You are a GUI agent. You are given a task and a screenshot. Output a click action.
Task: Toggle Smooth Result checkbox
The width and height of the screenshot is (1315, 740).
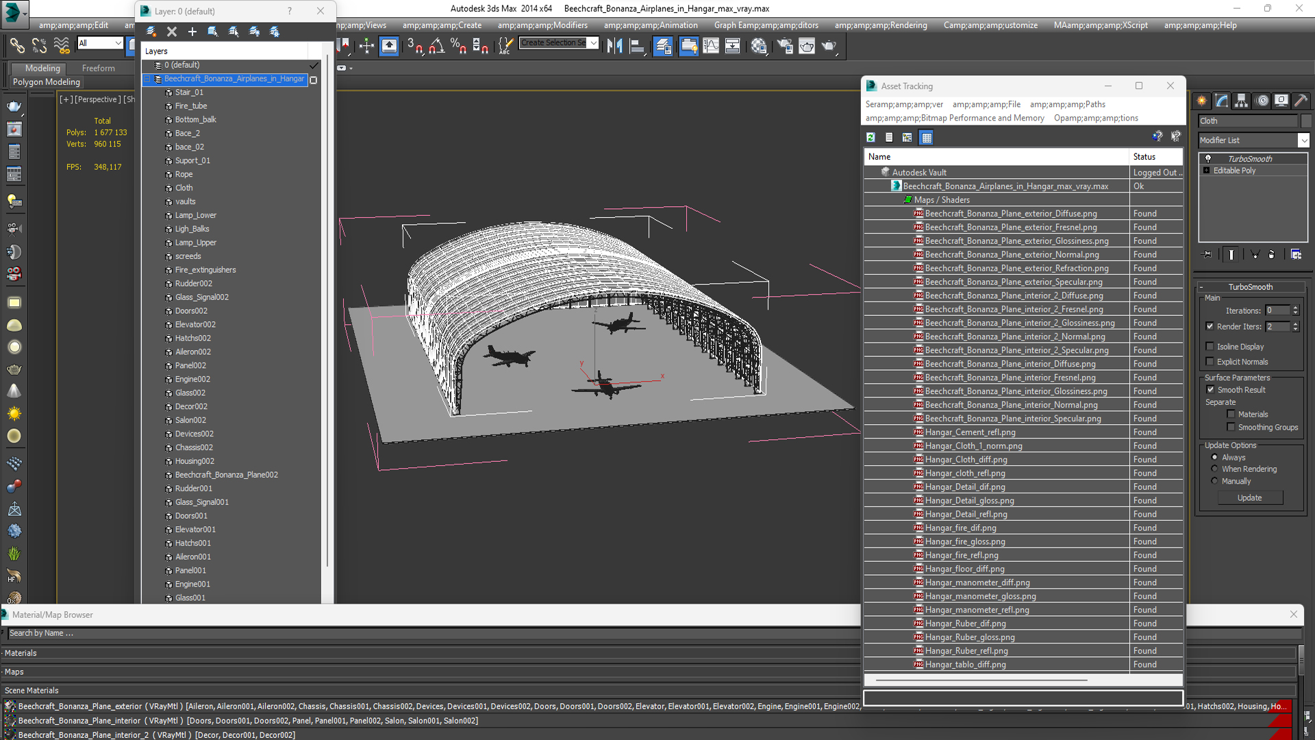coord(1210,389)
